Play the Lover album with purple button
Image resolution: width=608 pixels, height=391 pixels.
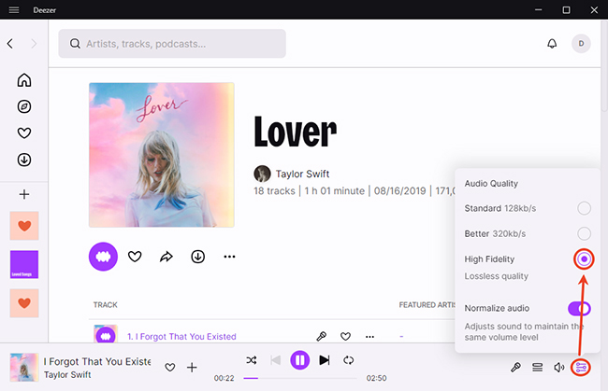103,257
